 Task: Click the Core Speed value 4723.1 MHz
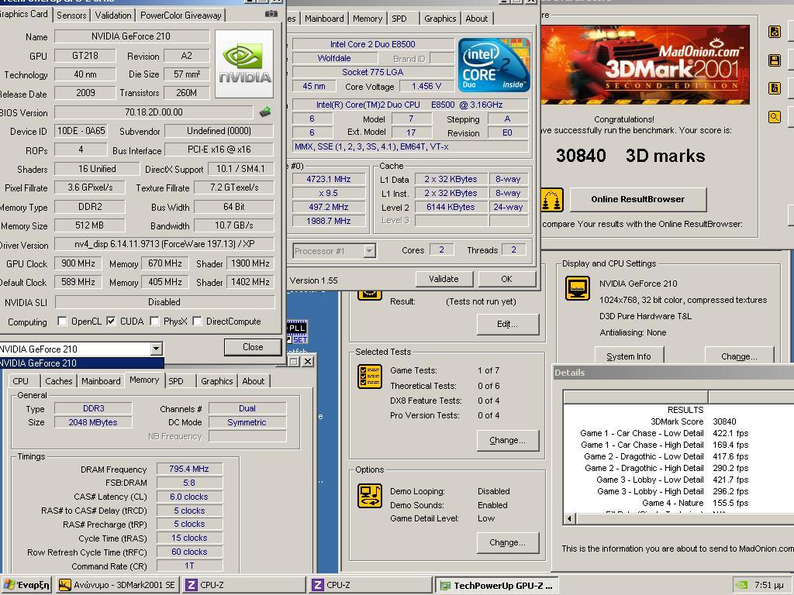pos(328,179)
